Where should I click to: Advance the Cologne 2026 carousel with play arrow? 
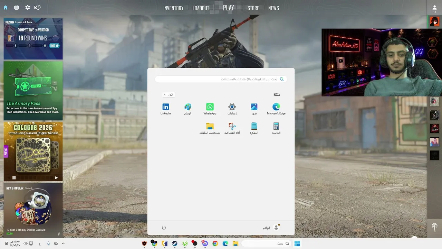pyautogui.click(x=57, y=178)
